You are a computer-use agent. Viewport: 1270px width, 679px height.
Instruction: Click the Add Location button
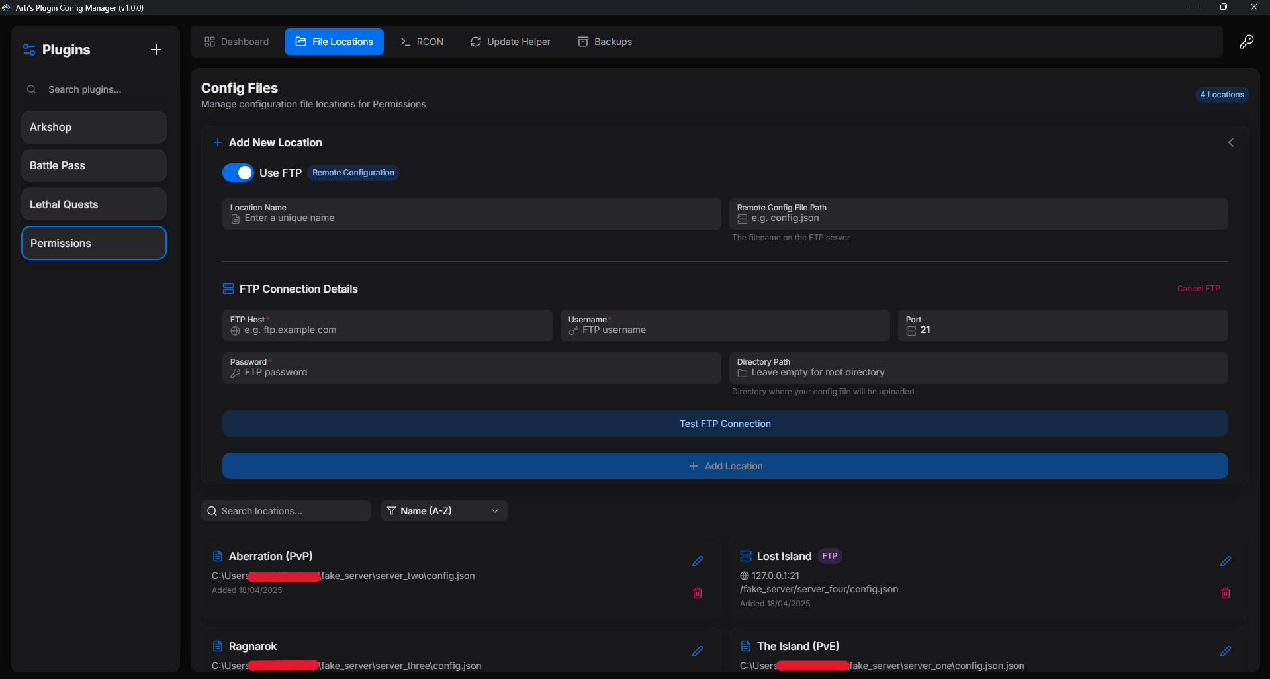(x=725, y=466)
